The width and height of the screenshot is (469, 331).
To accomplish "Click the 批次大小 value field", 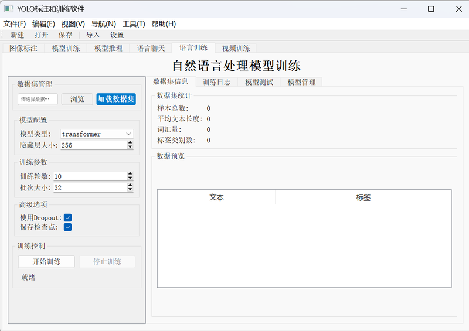I will pyautogui.click(x=90, y=187).
